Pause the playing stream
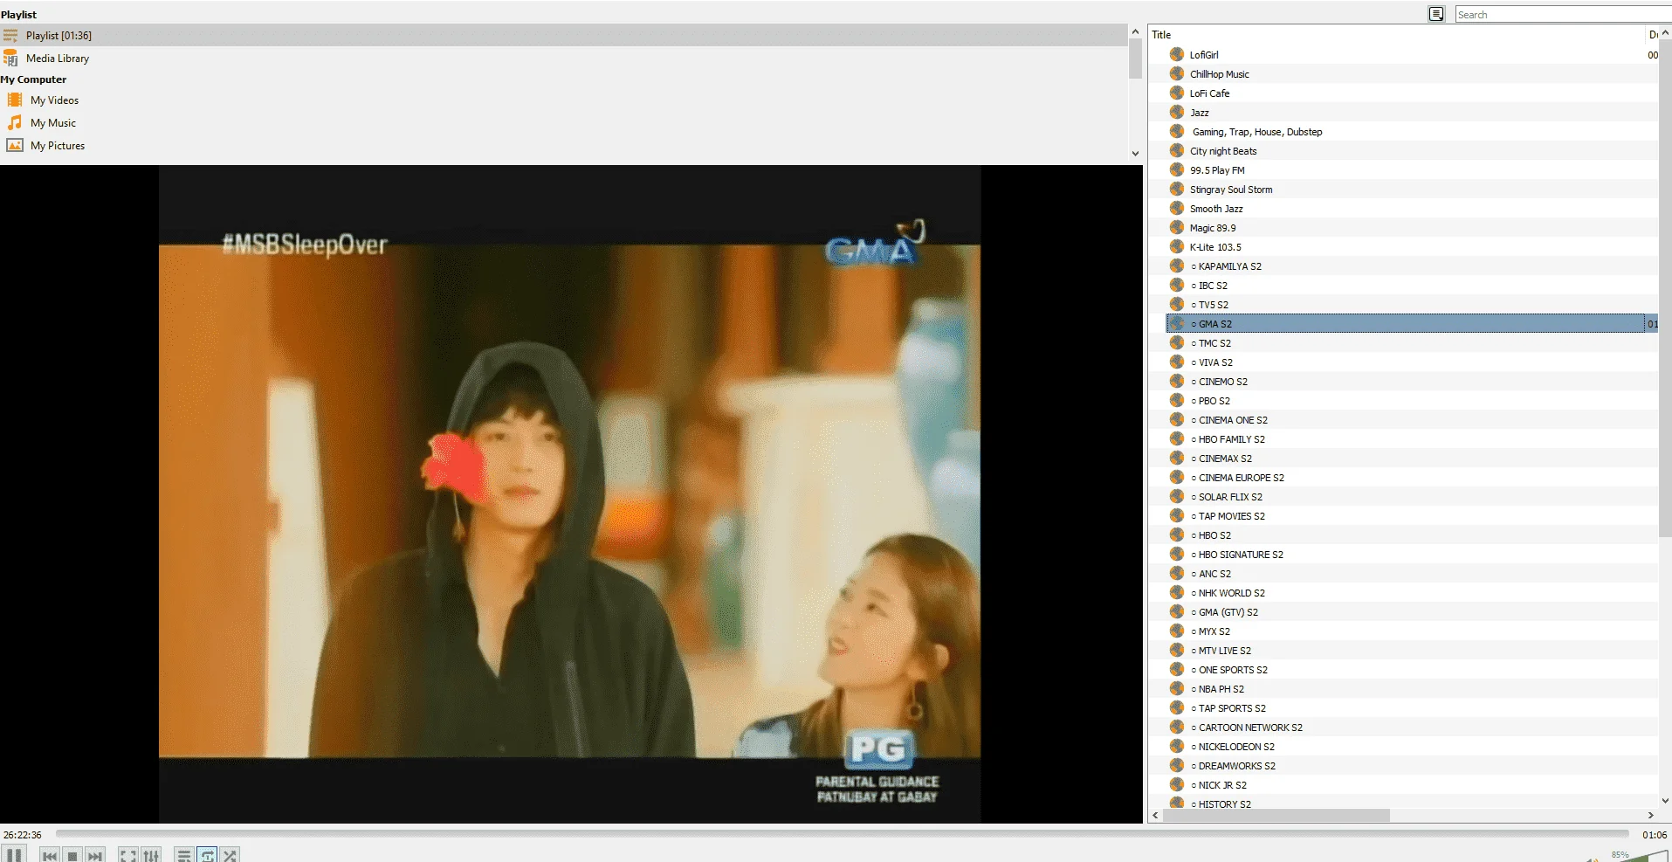1672x862 pixels. coord(13,854)
